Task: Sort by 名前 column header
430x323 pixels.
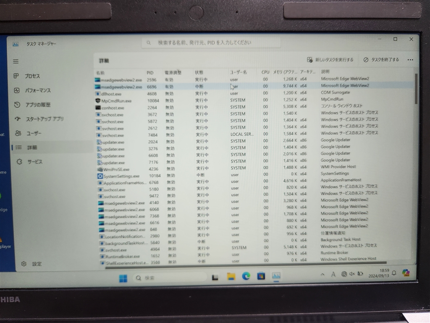Action: (x=100, y=73)
